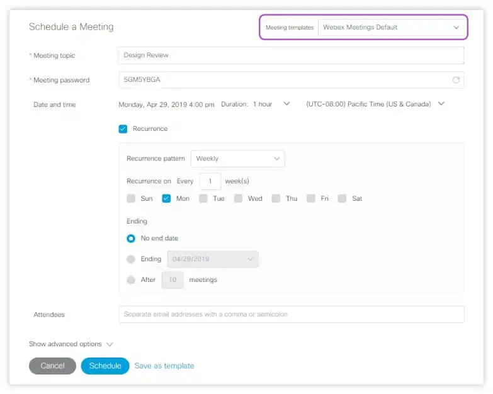Open the Ending date 04/29/2019 dropdown
The height and width of the screenshot is (394, 493).
pyautogui.click(x=213, y=259)
